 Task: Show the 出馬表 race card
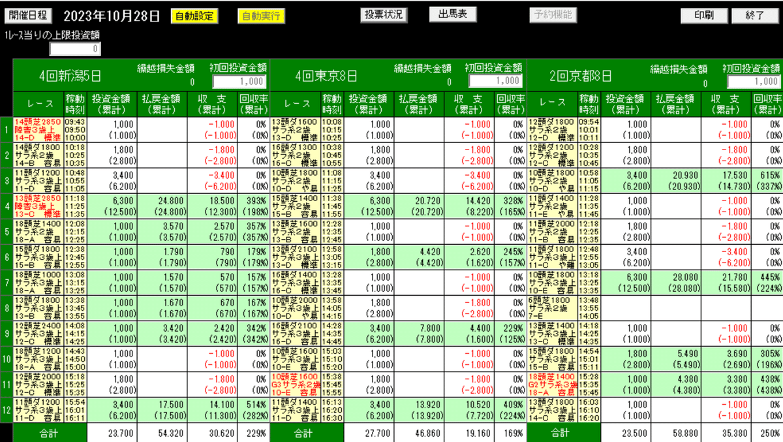click(452, 14)
